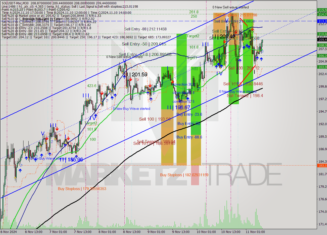Click the 174.0 price scale value

click(x=322, y=212)
